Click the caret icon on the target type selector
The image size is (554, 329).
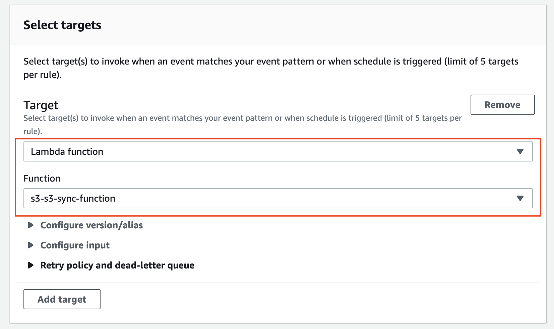point(520,151)
